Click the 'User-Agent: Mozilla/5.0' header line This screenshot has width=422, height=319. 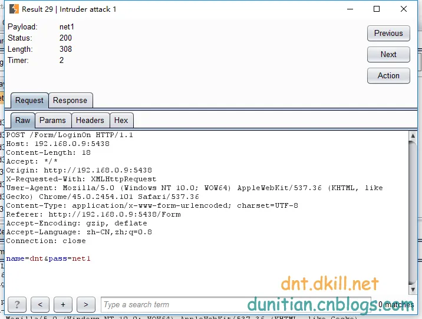pyautogui.click(x=194, y=188)
